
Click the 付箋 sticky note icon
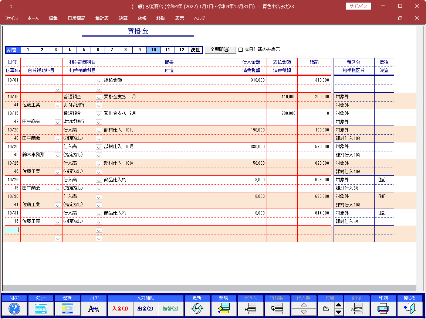326,309
